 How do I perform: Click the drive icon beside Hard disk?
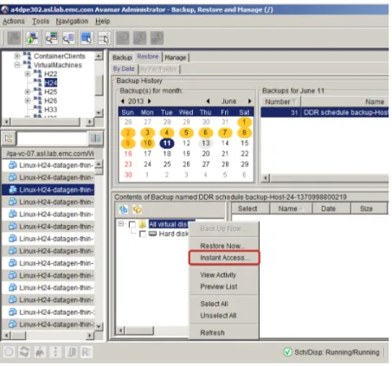[152, 234]
